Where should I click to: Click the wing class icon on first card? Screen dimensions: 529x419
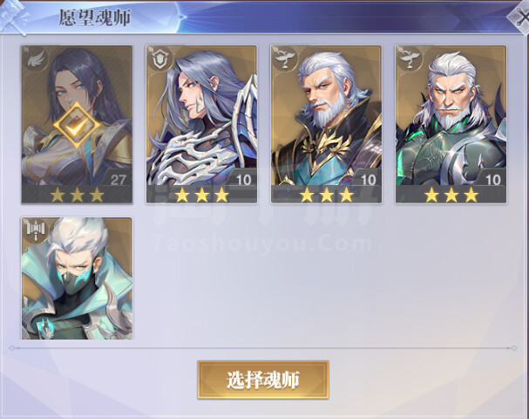click(36, 59)
